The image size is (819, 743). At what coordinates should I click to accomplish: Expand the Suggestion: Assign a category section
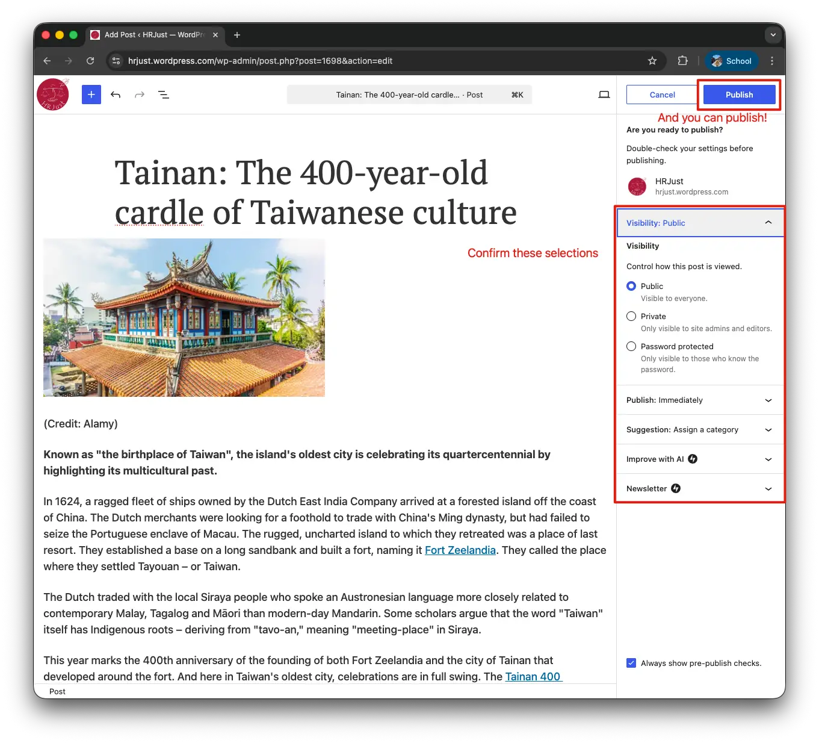pos(700,429)
